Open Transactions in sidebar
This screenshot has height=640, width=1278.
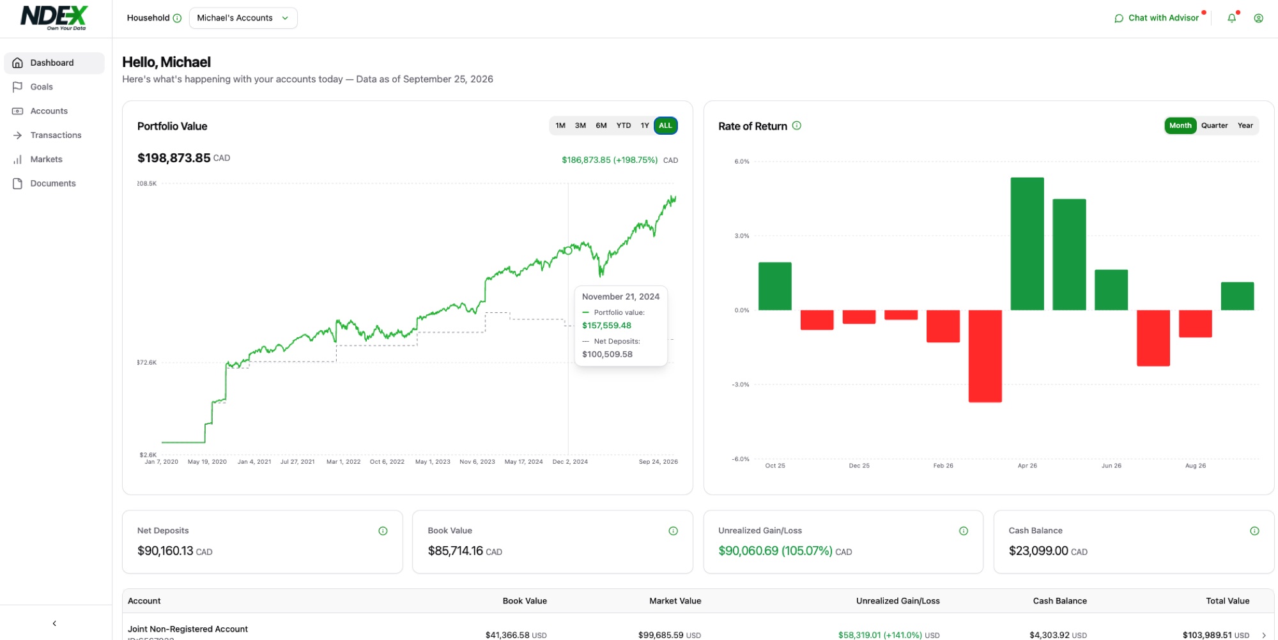click(x=54, y=135)
